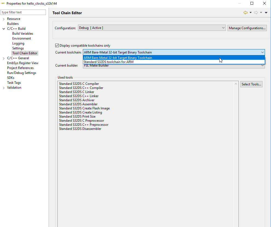This screenshot has height=227, width=271.
Task: Click the Used tools scroll up arrow
Action: [x=236, y=84]
